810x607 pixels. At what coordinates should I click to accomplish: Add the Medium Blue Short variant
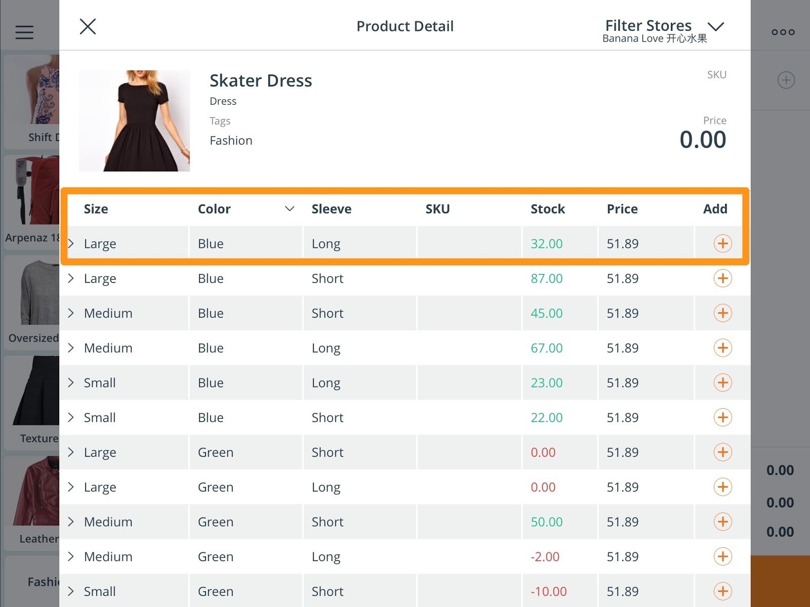tap(722, 313)
